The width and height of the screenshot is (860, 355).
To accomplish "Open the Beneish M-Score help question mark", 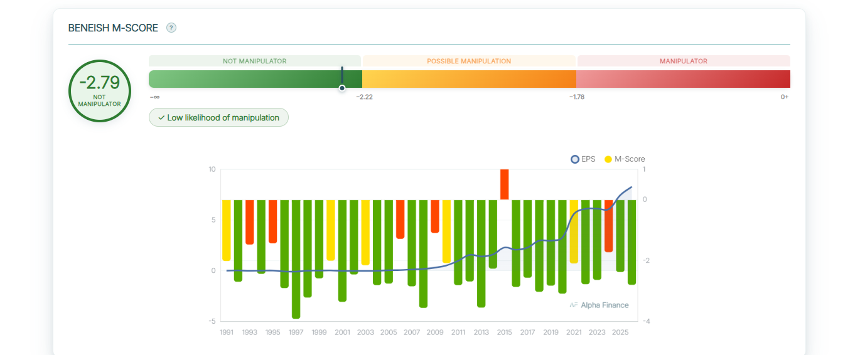I will tap(171, 28).
